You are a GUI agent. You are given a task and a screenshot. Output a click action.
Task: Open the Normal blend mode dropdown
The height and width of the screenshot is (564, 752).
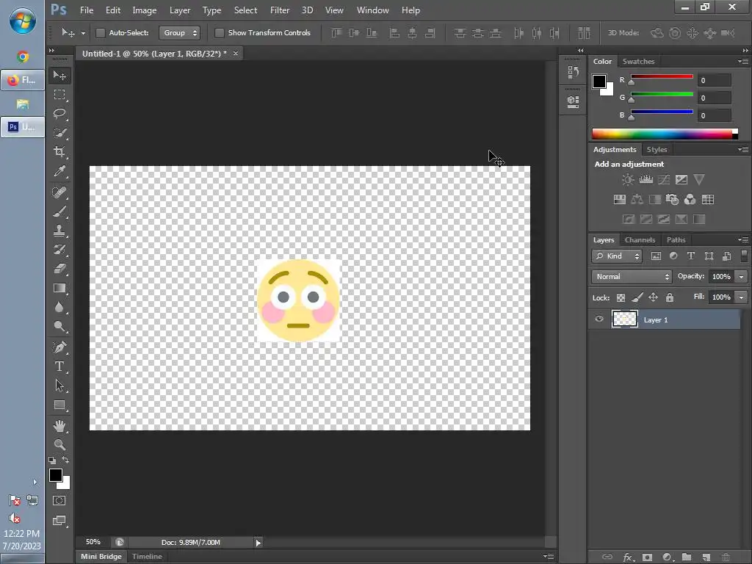pos(632,277)
